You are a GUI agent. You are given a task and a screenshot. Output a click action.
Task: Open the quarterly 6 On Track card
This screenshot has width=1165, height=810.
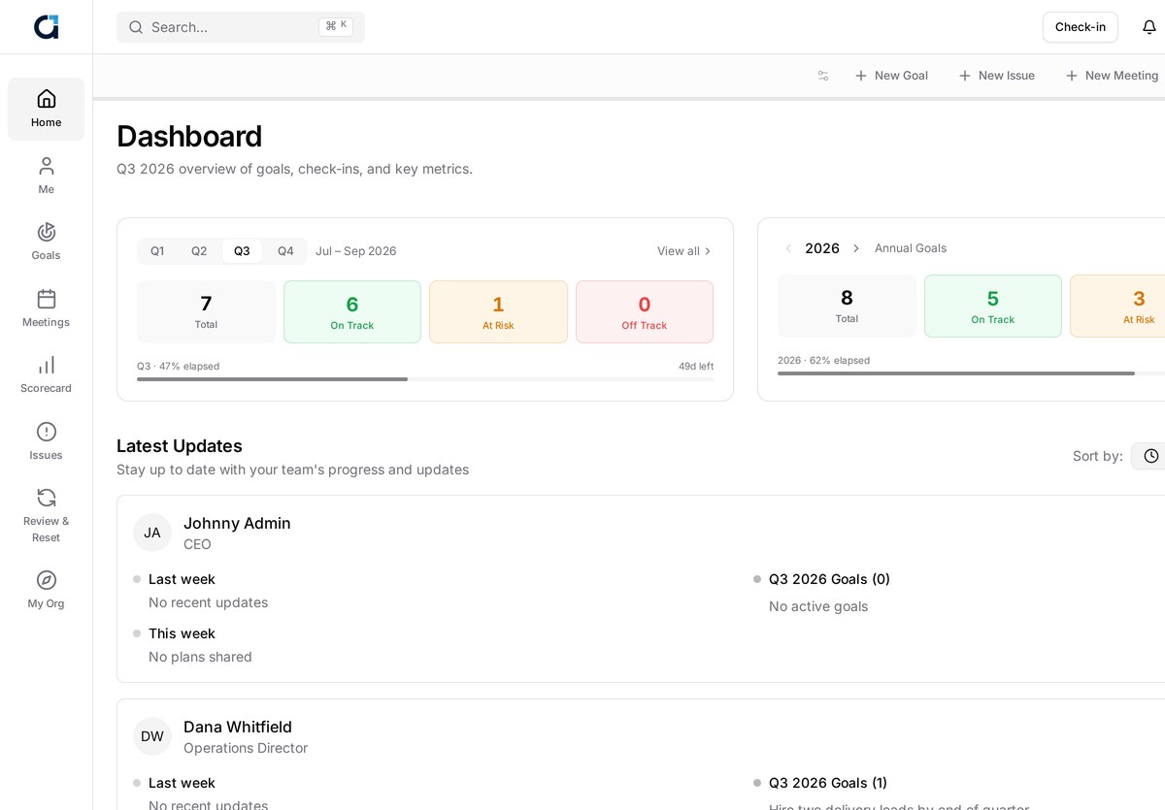(x=352, y=311)
